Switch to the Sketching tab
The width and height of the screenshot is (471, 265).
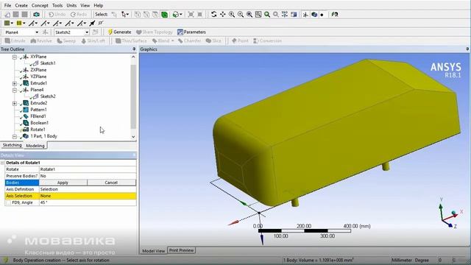point(12,145)
